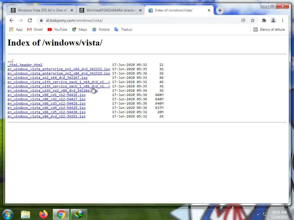Close the Windows Vista SP2 All in One tab

click(71, 10)
